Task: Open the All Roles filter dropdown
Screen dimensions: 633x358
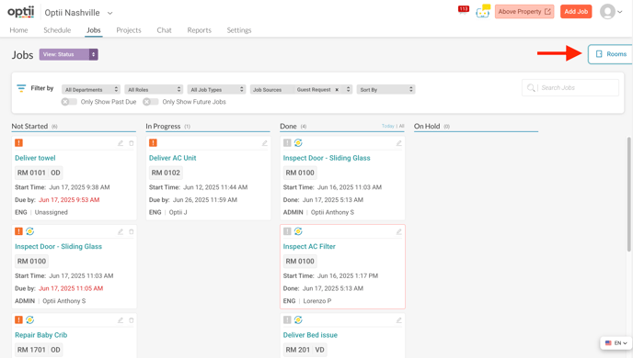Action: click(154, 89)
